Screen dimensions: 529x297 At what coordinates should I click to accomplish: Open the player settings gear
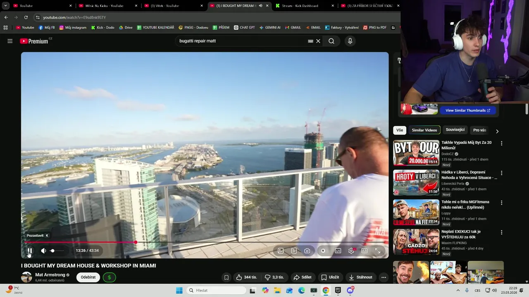click(351, 251)
